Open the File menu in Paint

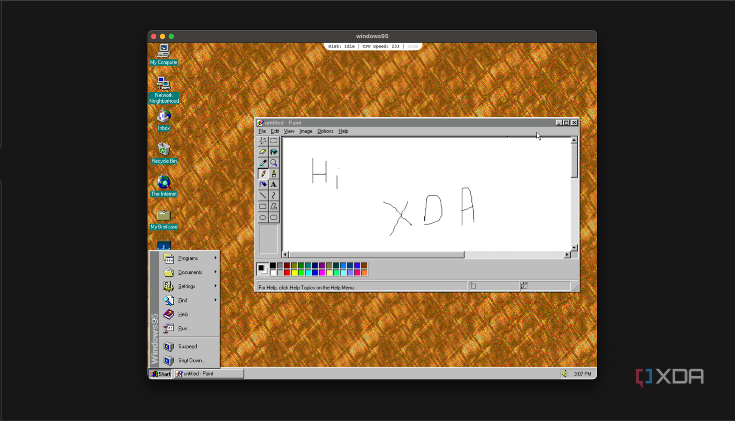262,131
